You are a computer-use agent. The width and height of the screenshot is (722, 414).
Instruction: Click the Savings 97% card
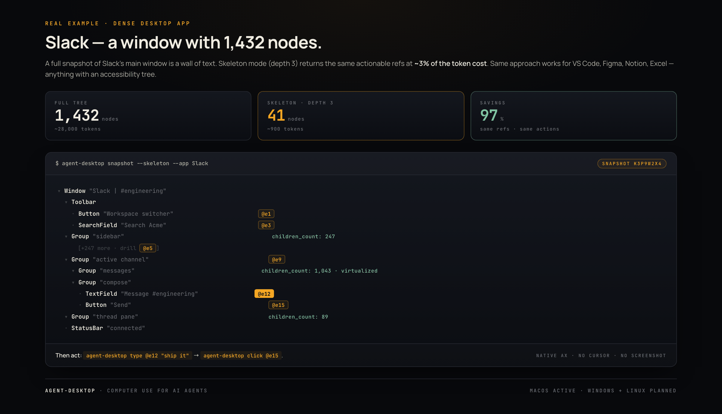[x=574, y=116]
